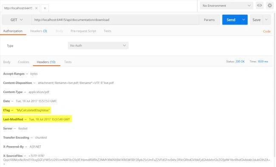Switch to the response Body tab
Viewport: 276px width, 167px height.
click(x=7, y=62)
